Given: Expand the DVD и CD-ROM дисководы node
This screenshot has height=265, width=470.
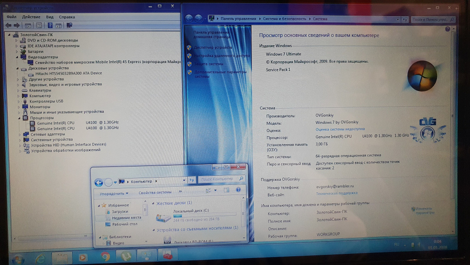Looking at the screenshot, I should click(x=17, y=40).
